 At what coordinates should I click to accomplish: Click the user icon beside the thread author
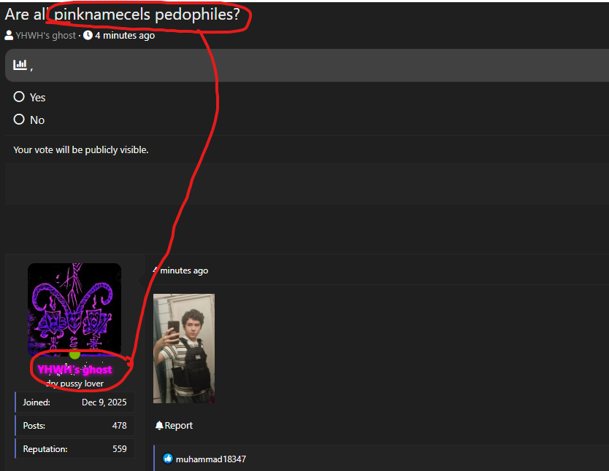coord(9,35)
